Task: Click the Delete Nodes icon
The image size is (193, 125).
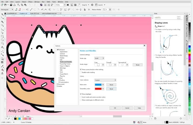Action: (x=20, y=9)
